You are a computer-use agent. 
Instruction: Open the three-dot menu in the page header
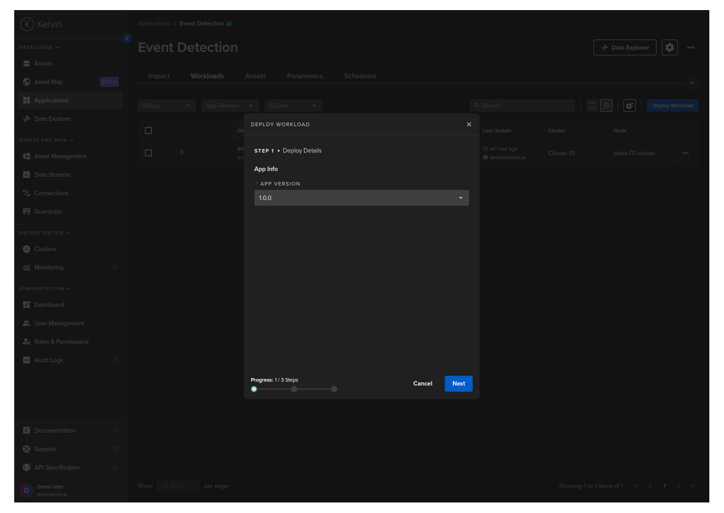(691, 48)
